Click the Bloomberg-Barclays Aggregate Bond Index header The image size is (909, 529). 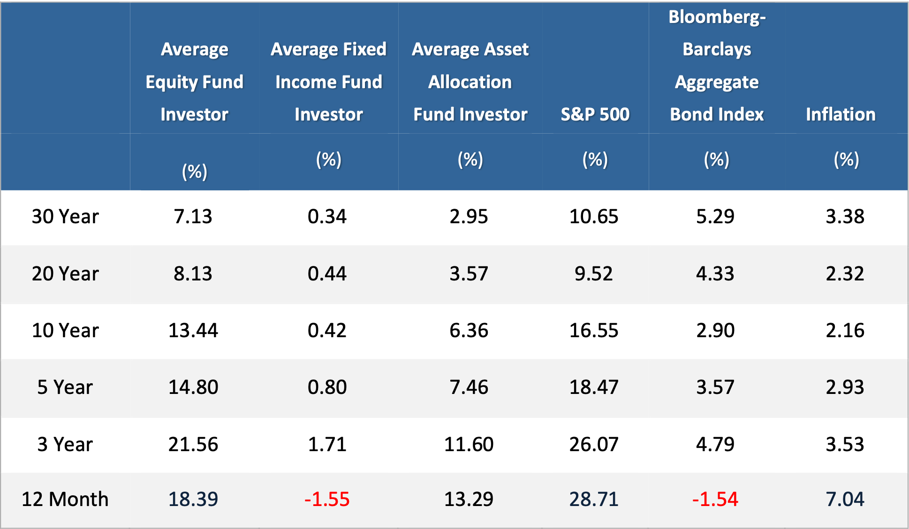tap(717, 66)
